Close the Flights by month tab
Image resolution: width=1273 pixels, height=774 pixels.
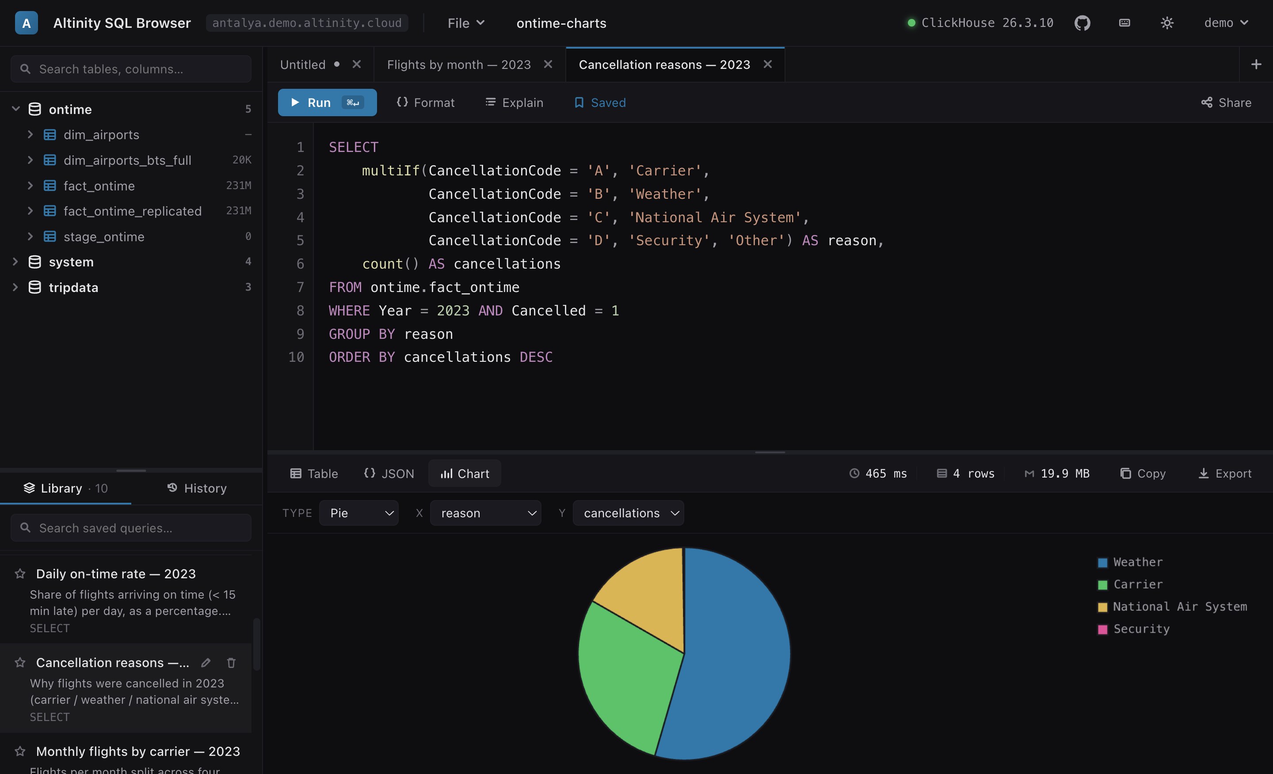[548, 64]
